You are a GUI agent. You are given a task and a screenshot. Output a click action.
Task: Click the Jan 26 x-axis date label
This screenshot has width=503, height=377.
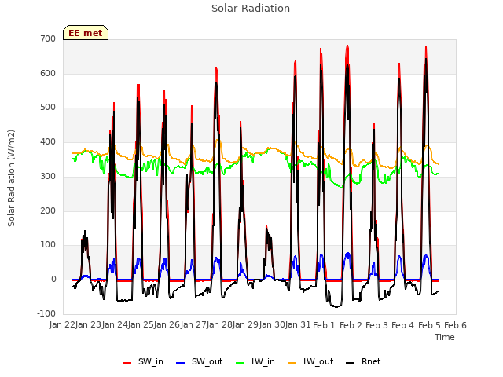(167, 325)
